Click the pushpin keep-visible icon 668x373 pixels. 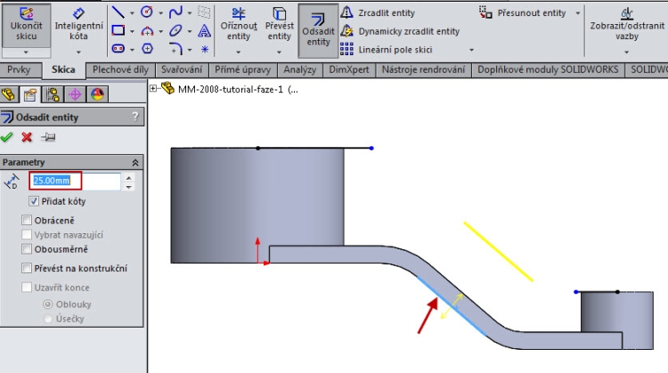(48, 137)
